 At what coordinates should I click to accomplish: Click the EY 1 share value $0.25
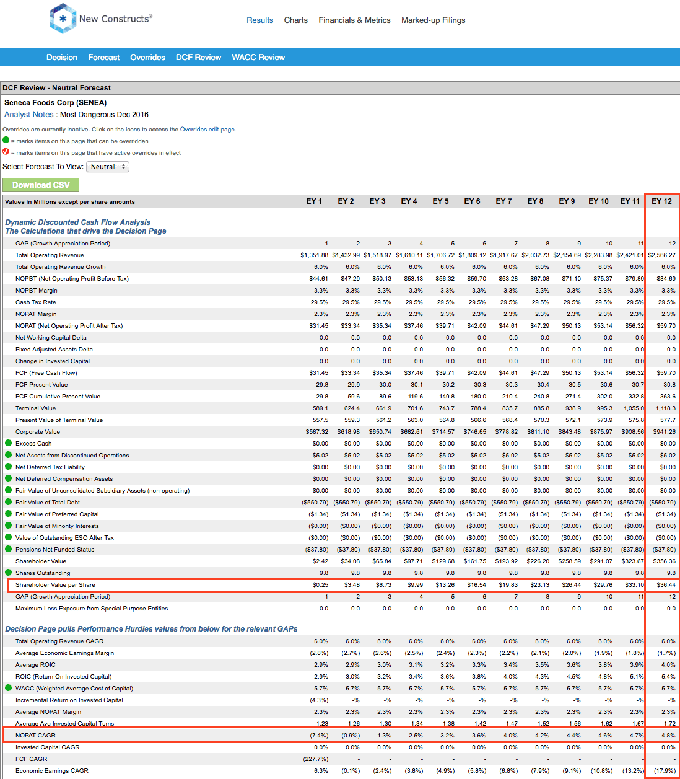coord(321,585)
